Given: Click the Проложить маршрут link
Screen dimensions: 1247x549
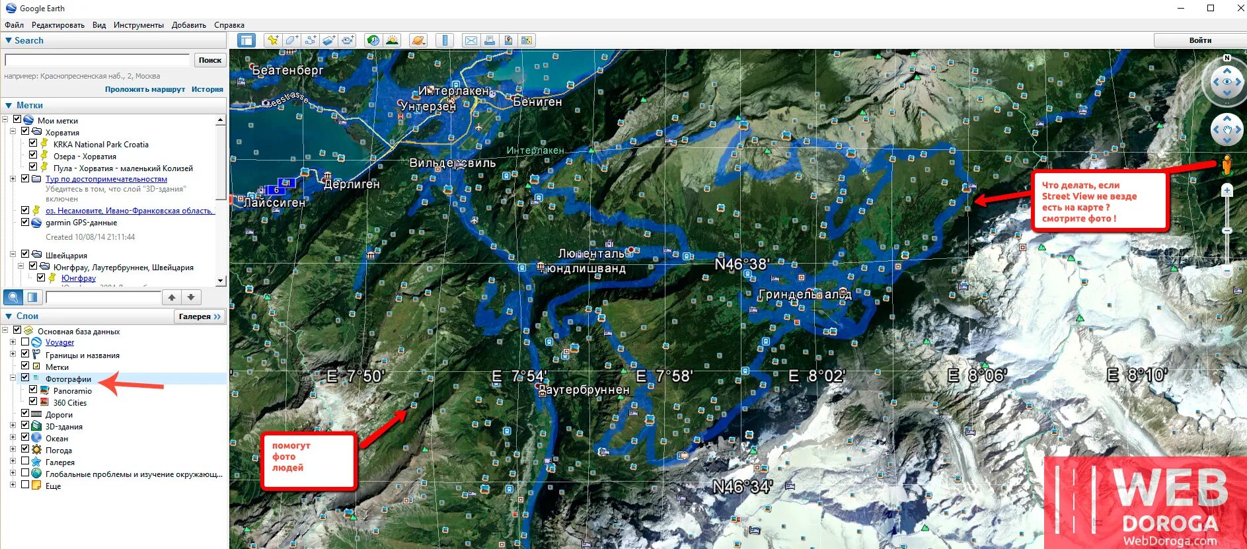Looking at the screenshot, I should [x=145, y=89].
